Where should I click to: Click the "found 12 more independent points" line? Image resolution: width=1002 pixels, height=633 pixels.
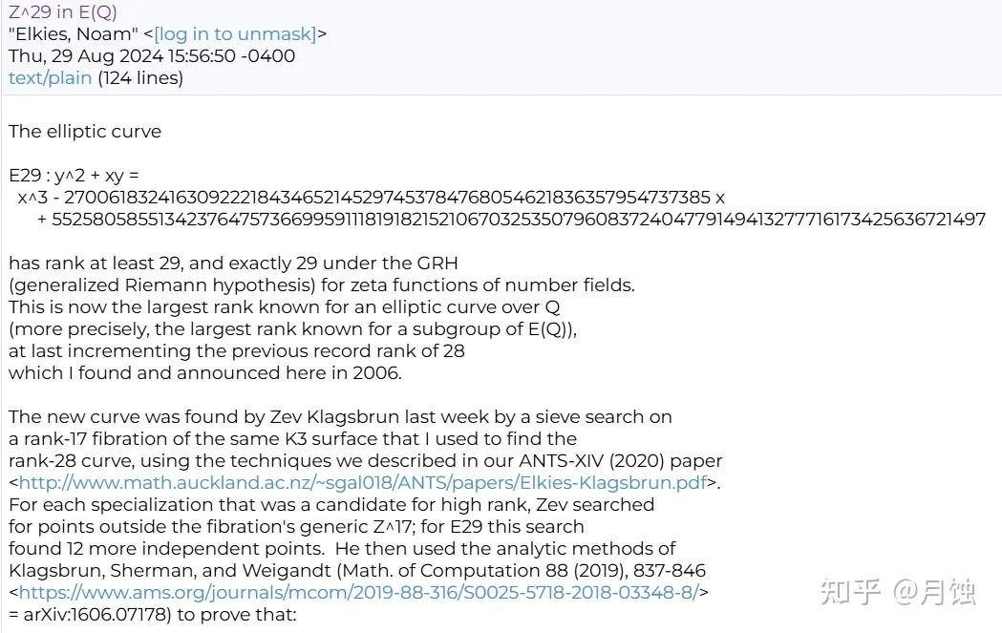(342, 549)
